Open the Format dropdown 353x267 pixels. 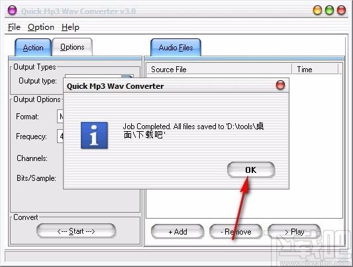60,117
